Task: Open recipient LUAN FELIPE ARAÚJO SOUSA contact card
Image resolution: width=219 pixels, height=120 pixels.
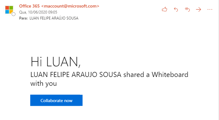Action: [54, 18]
